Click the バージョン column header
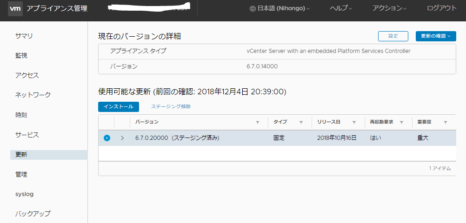The height and width of the screenshot is (223, 466). pos(147,122)
